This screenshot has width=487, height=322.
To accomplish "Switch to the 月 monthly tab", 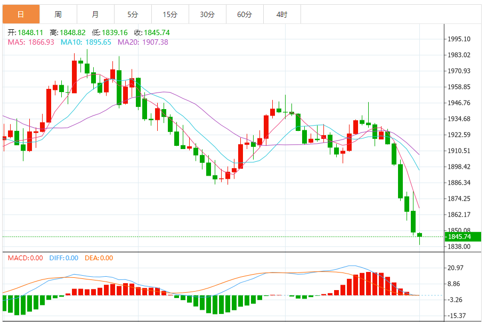I will click(96, 14).
